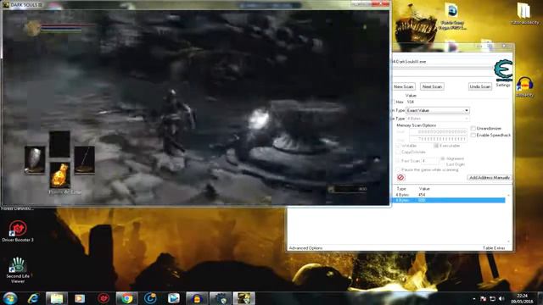This screenshot has width=543, height=305.
Task: Open blue circular C taskbar icon
Action: [150, 298]
